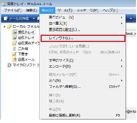
Task: Select 送信済みアイテム folder label
Action: 29,43
